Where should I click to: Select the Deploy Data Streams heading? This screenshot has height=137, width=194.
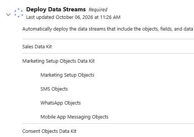[56, 9]
